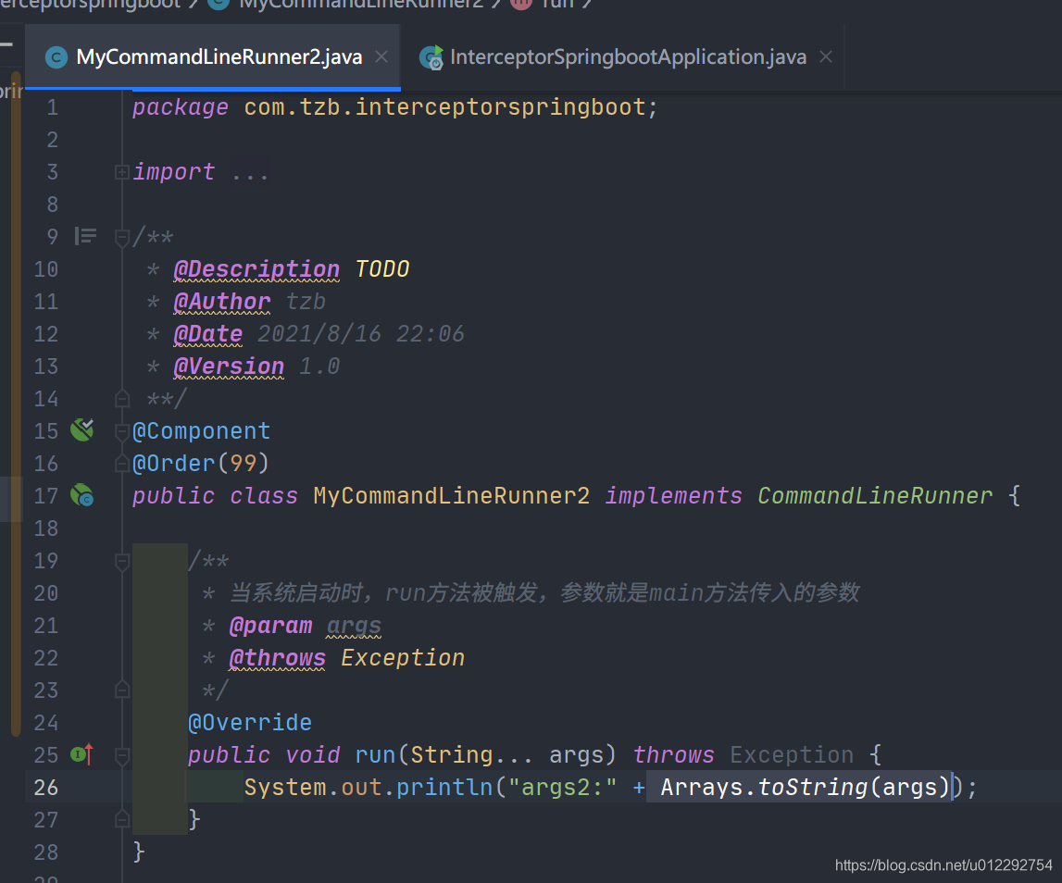Click Arrays.toString on line 26
The image size is (1062, 883).
pos(764,788)
